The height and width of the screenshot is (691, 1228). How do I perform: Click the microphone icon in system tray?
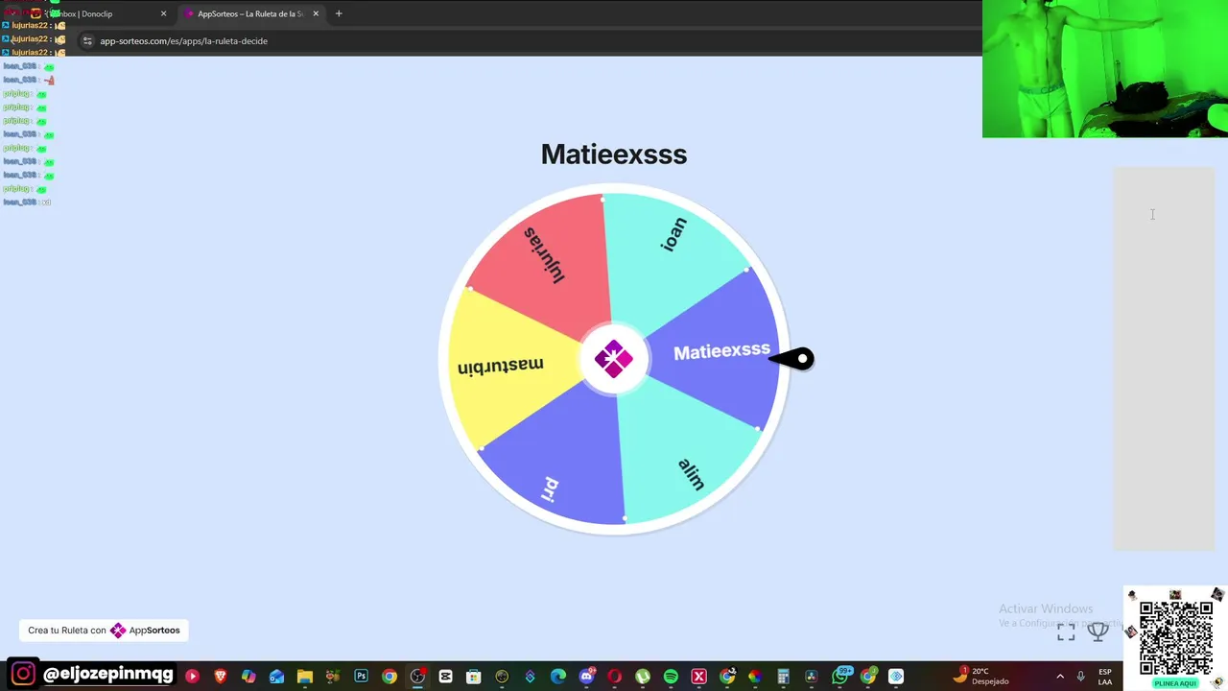coord(1081,677)
